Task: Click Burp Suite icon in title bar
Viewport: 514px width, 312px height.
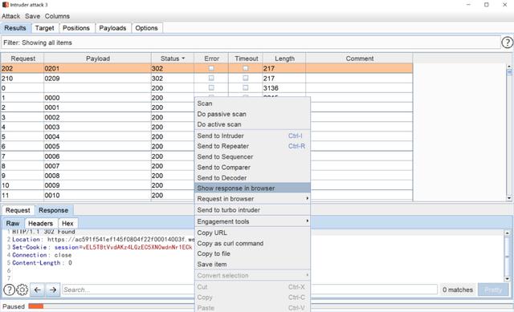Action: point(5,5)
